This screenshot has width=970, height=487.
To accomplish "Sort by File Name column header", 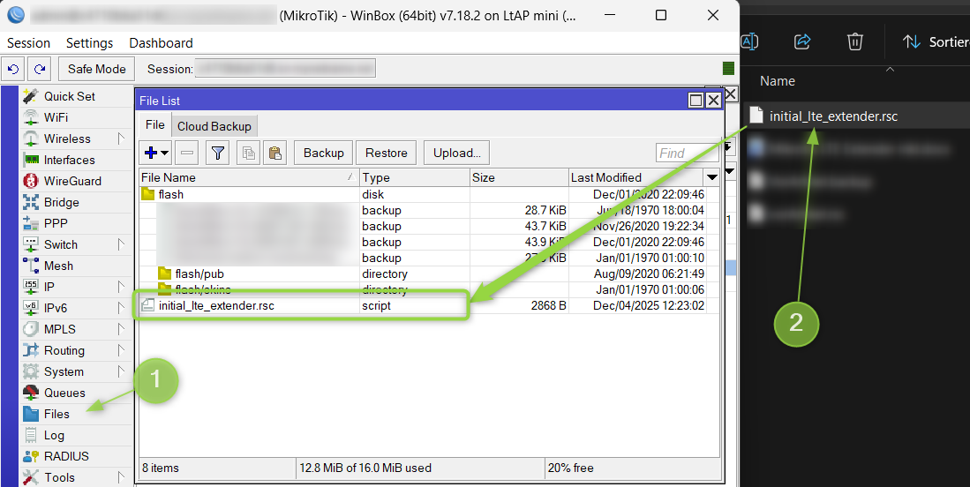I will [249, 178].
